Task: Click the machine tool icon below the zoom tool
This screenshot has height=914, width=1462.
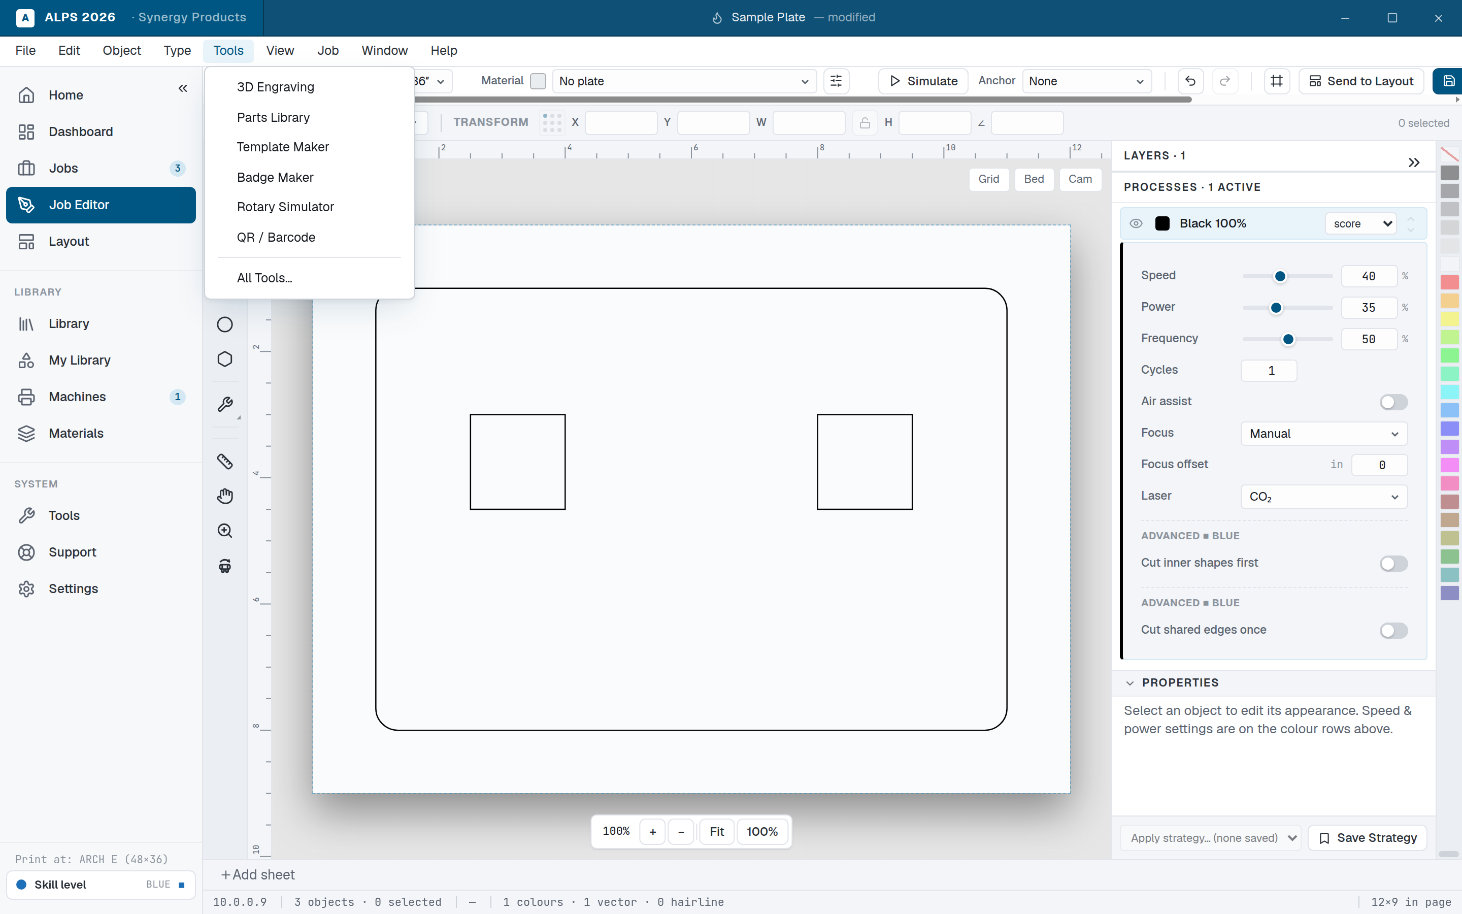Action: 225,565
